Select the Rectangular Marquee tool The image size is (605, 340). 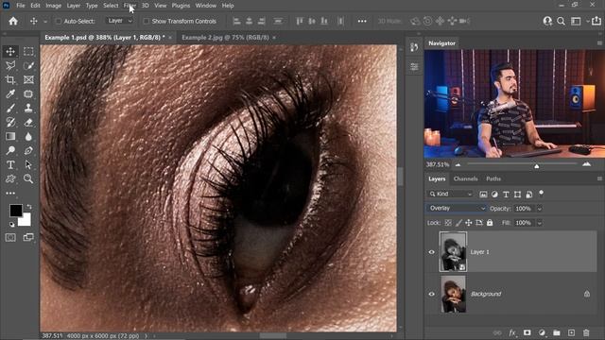(28, 51)
